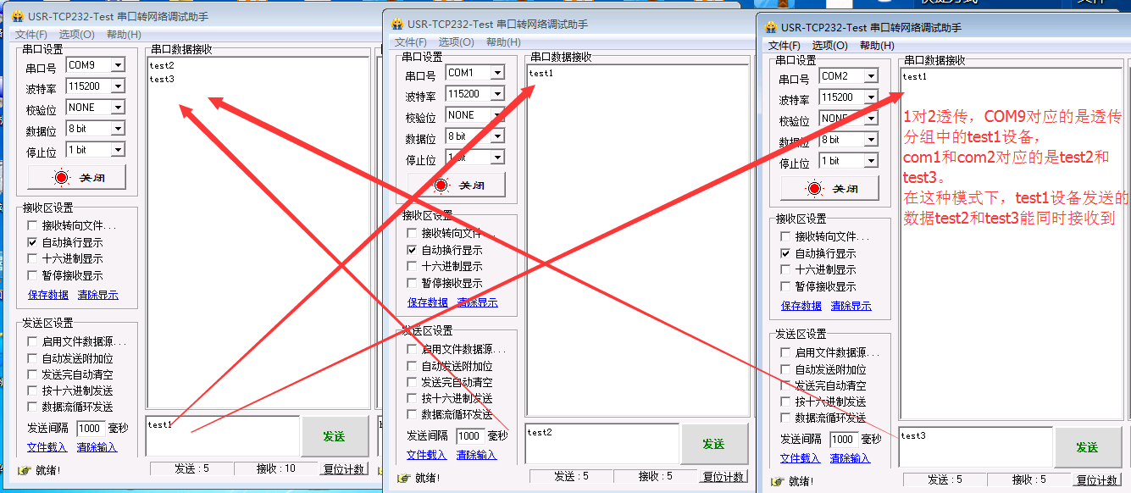Toggle 十六进制显示 in the COM1 window

pos(412,267)
